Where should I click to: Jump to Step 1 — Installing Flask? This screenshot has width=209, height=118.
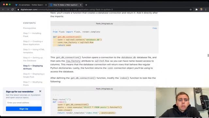(32, 35)
